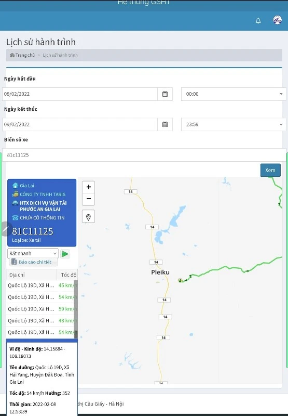Select the row with 59 km/h
Screen dimensions: 288x416
(x=42, y=309)
